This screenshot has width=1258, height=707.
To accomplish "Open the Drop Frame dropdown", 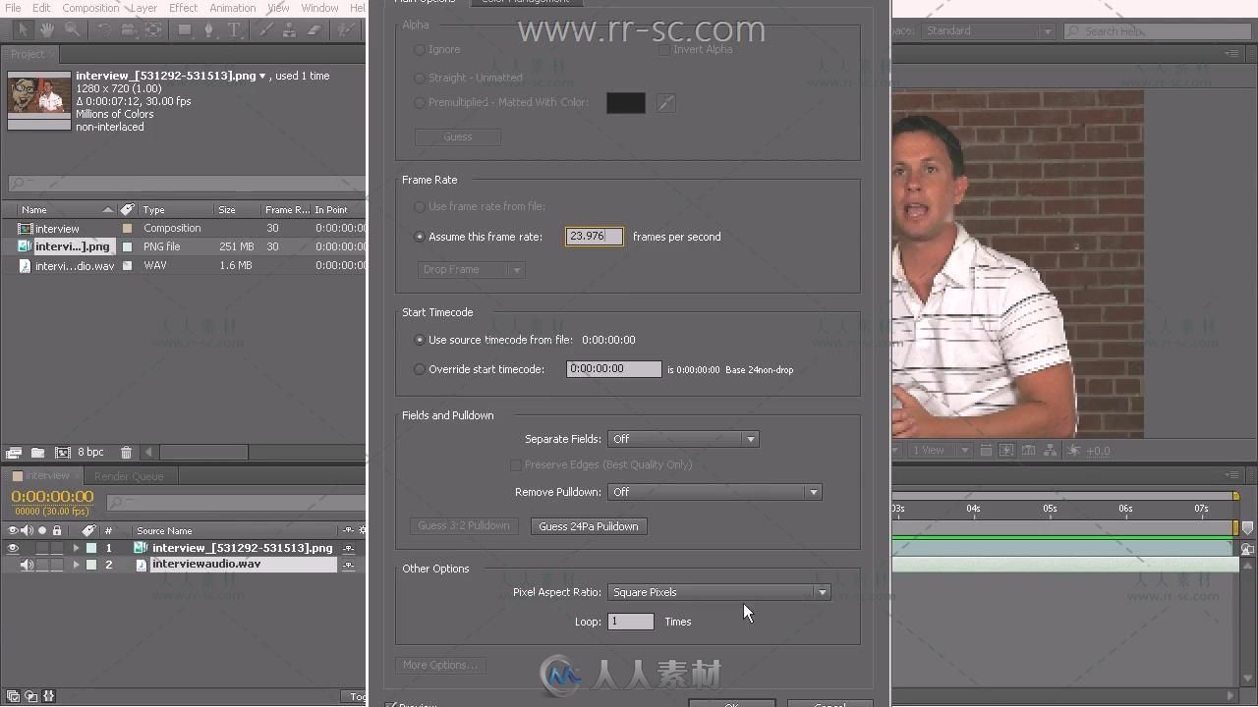I will (470, 269).
